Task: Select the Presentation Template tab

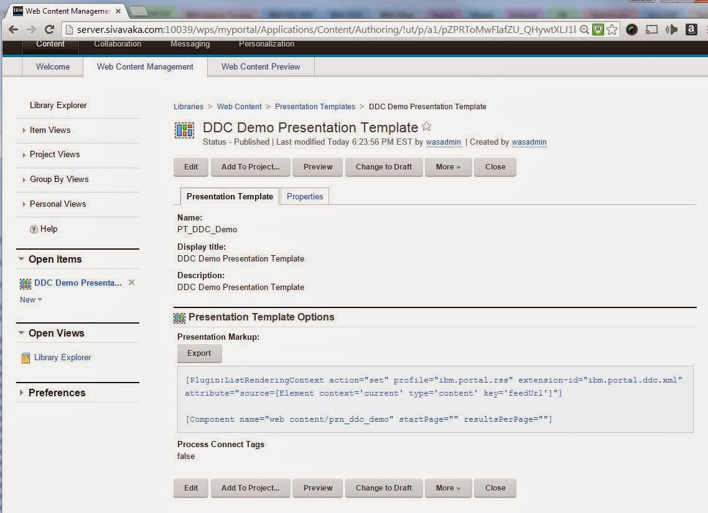Action: pos(230,196)
